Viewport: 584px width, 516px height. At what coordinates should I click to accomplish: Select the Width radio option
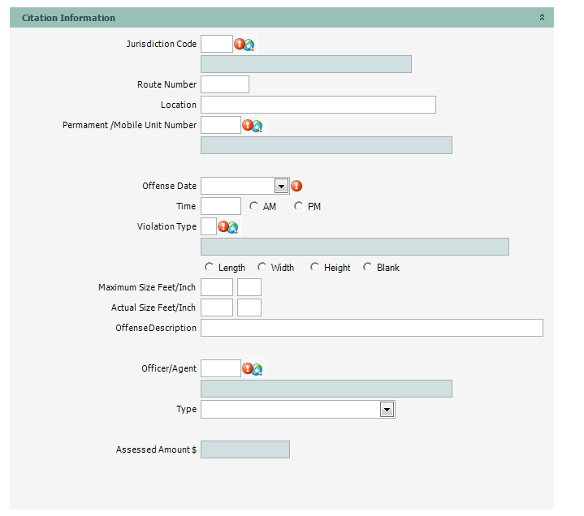262,267
